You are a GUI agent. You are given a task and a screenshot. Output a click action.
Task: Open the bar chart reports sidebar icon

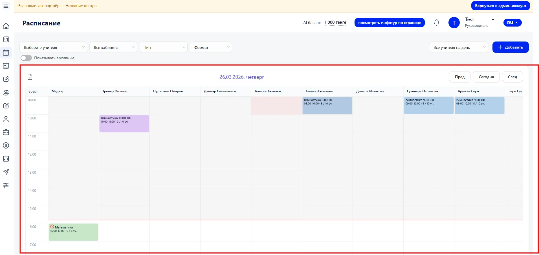[6, 159]
